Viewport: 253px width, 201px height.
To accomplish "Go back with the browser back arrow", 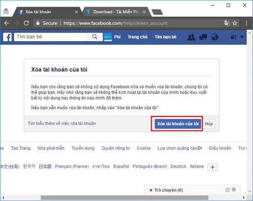I will (x=7, y=23).
